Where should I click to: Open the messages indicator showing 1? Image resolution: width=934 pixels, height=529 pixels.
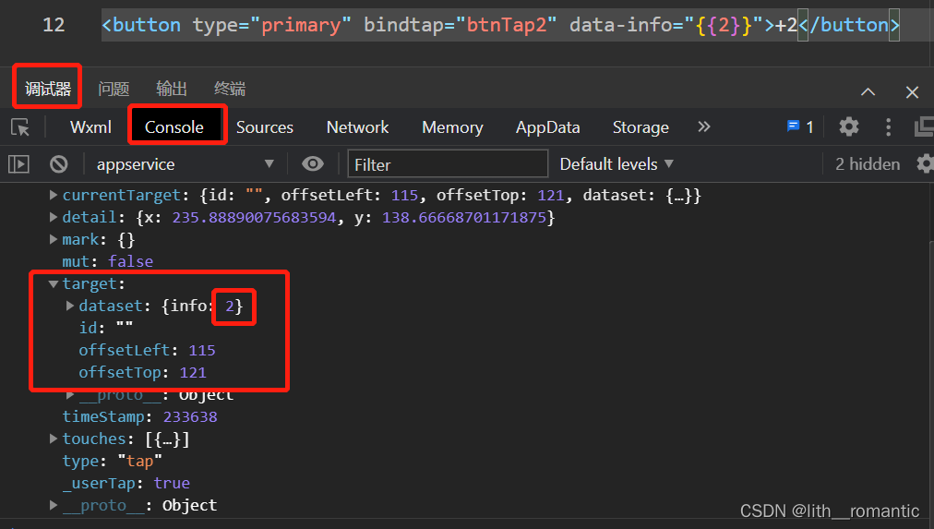(x=800, y=126)
